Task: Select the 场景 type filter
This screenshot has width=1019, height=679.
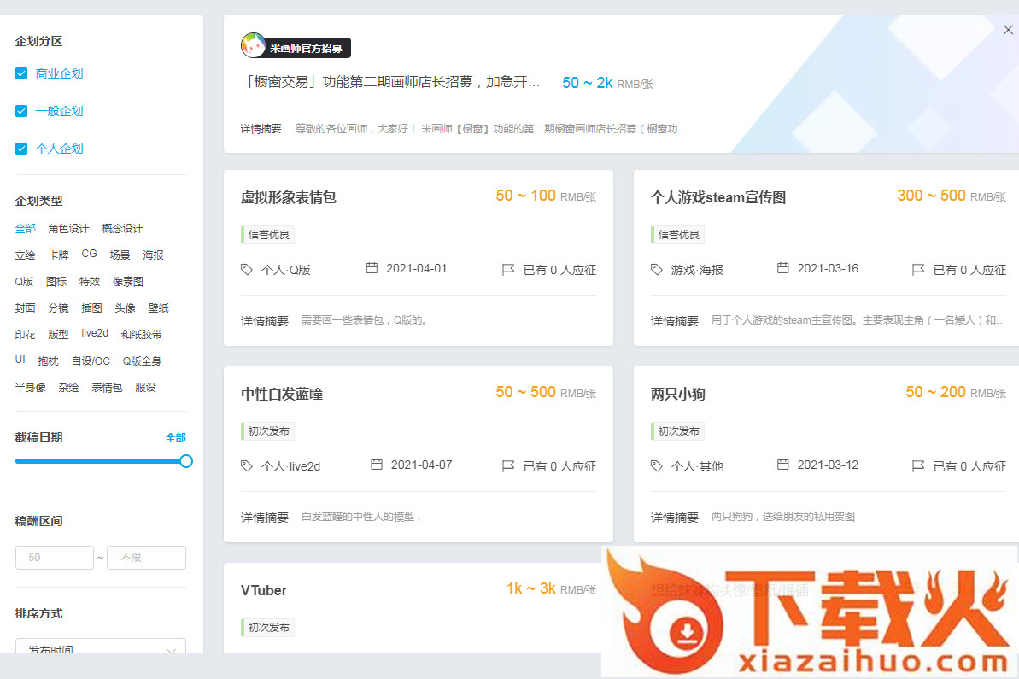Action: (120, 255)
